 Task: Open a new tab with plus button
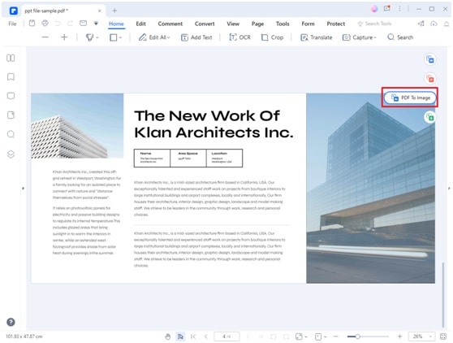coord(114,11)
